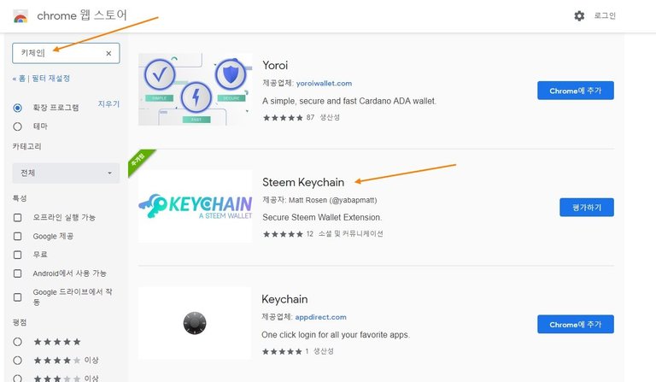Click the 로그인 link
The height and width of the screenshot is (382, 656).
pos(605,16)
